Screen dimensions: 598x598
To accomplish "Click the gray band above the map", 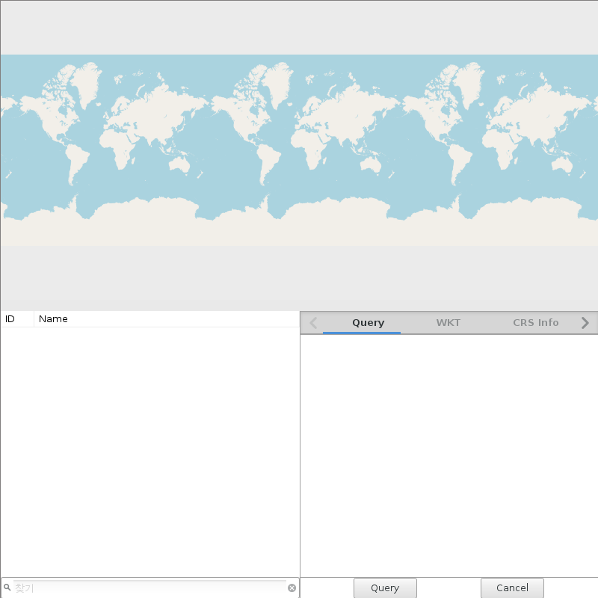I will (x=299, y=28).
